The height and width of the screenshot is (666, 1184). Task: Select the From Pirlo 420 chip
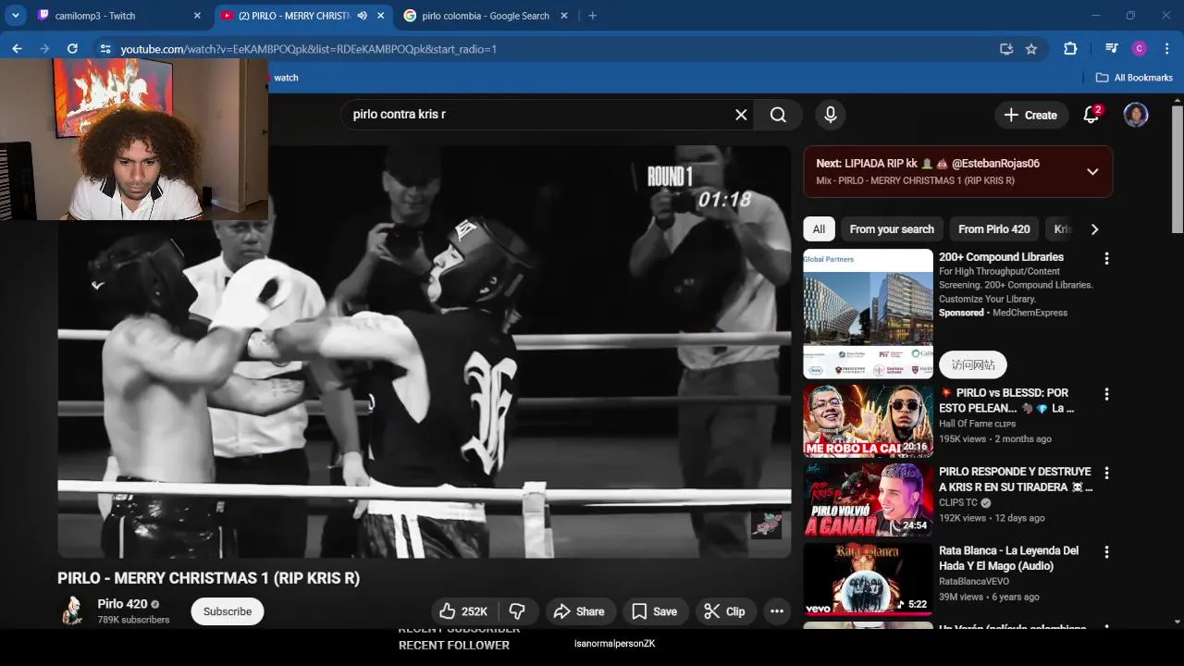(x=994, y=229)
